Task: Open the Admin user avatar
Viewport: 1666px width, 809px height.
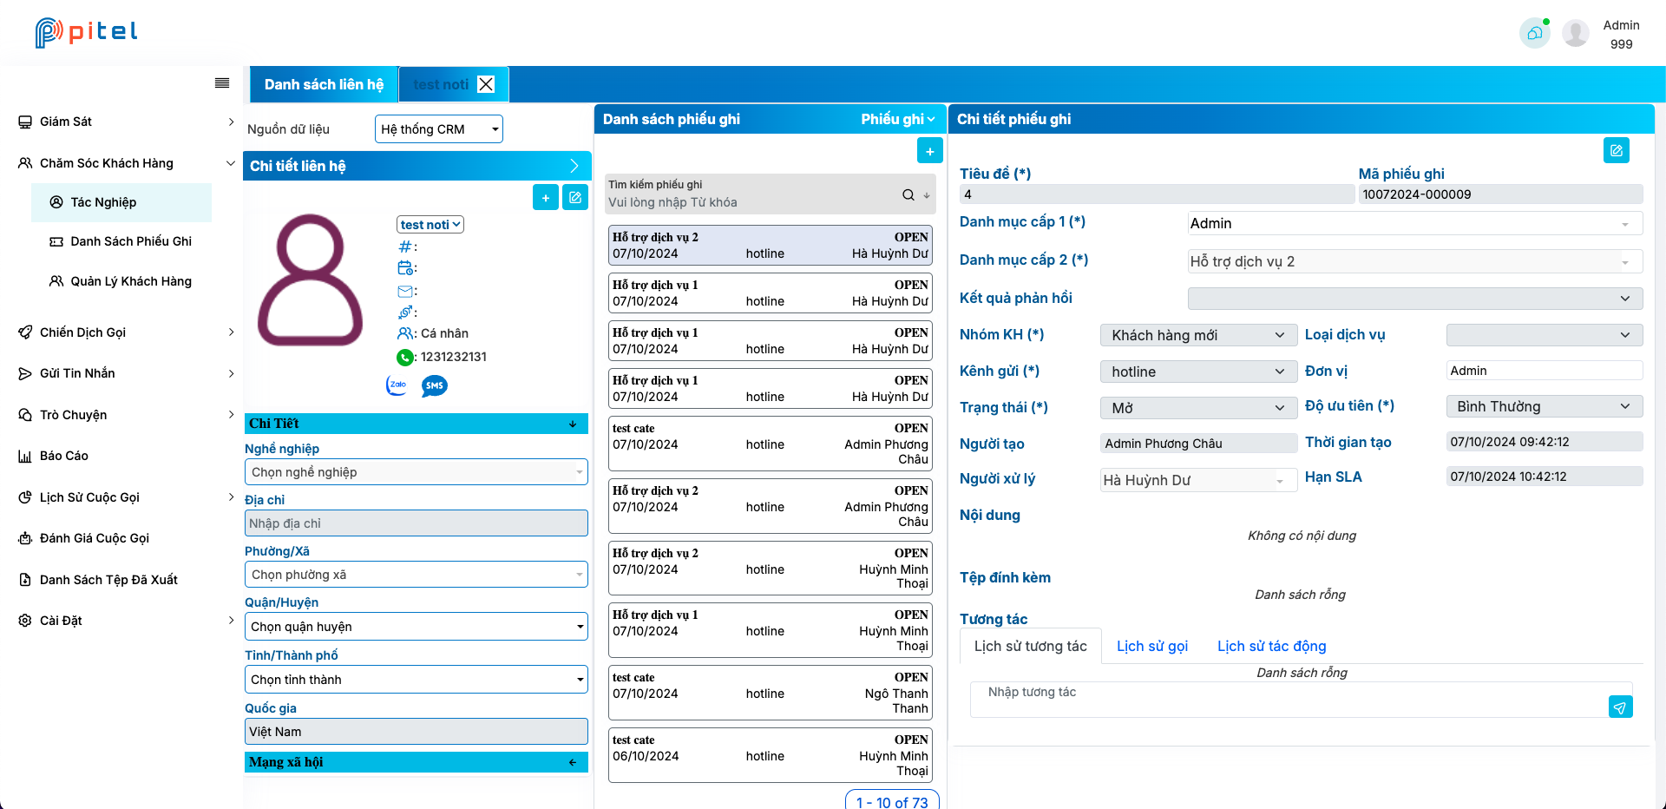Action: click(1576, 34)
